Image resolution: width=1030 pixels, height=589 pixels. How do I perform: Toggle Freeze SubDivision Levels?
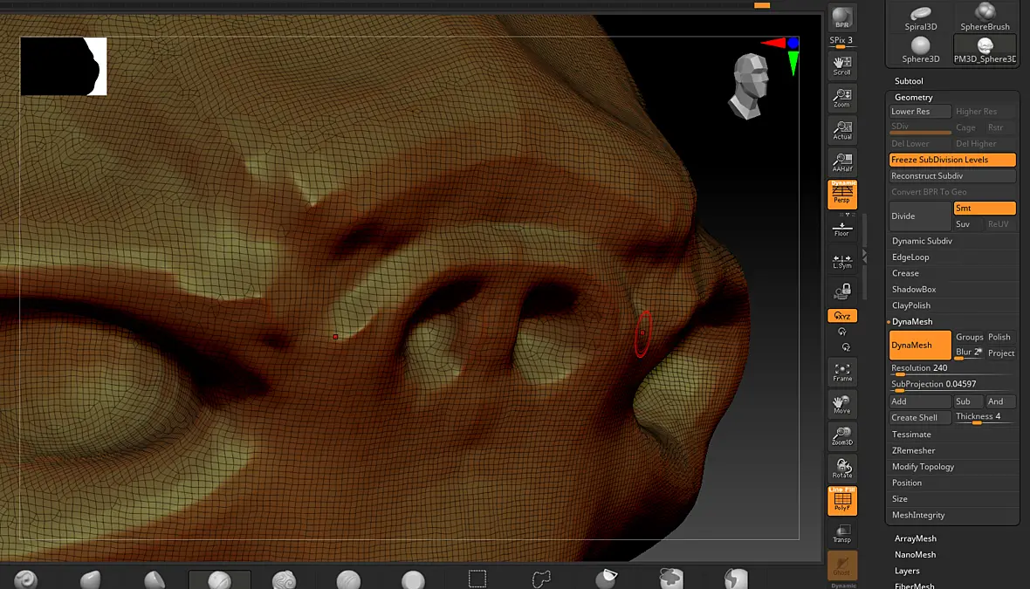(x=952, y=160)
